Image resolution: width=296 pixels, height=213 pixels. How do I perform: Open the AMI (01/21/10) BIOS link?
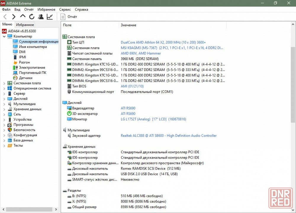click(x=132, y=86)
